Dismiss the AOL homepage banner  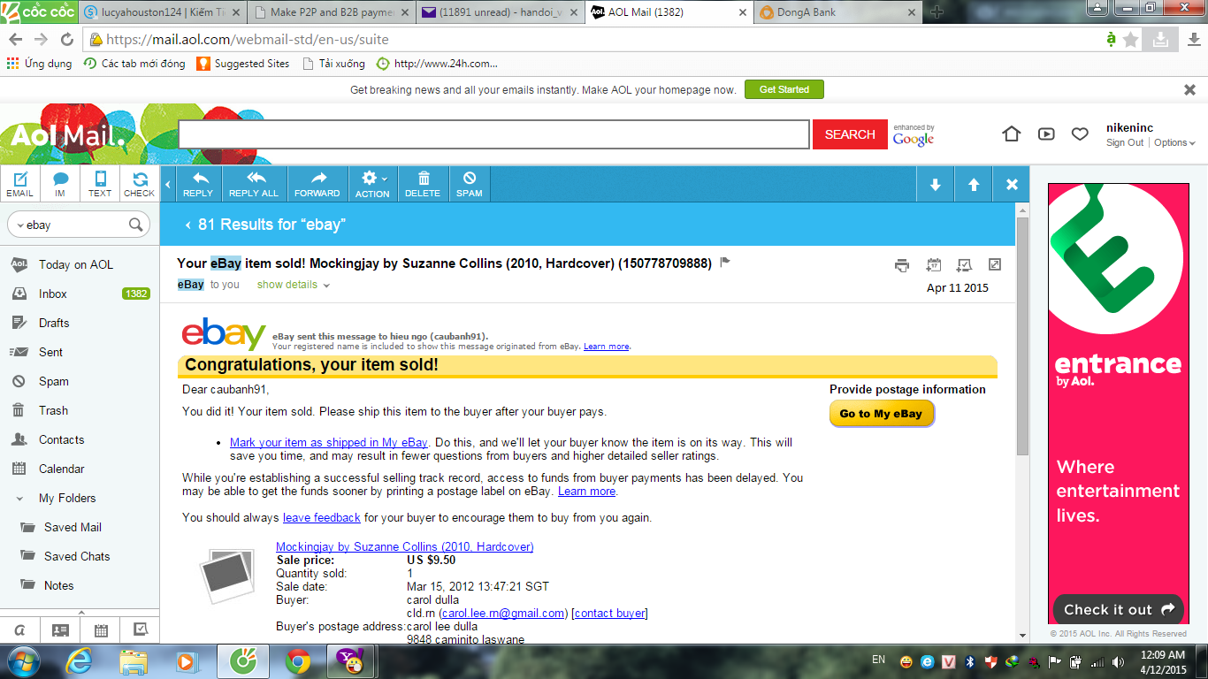coord(1189,89)
